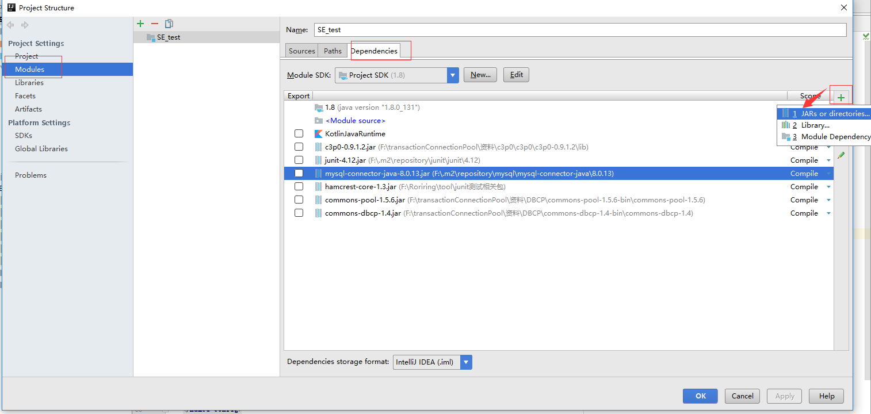Open SDKs under Platform Settings
The image size is (871, 414).
[24, 136]
